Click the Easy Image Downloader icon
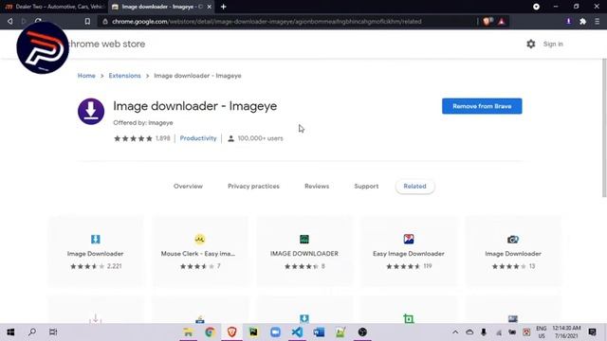This screenshot has height=341, width=607. tap(409, 239)
